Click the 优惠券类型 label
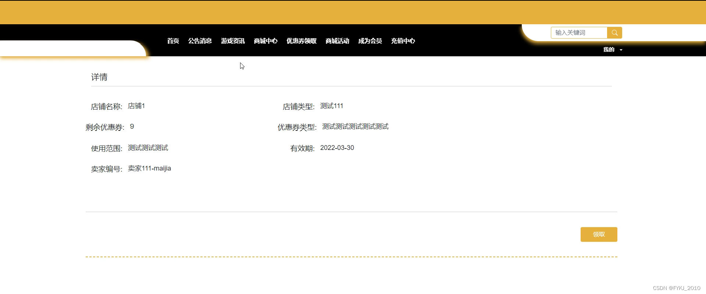Image resolution: width=706 pixels, height=294 pixels. pyautogui.click(x=297, y=127)
